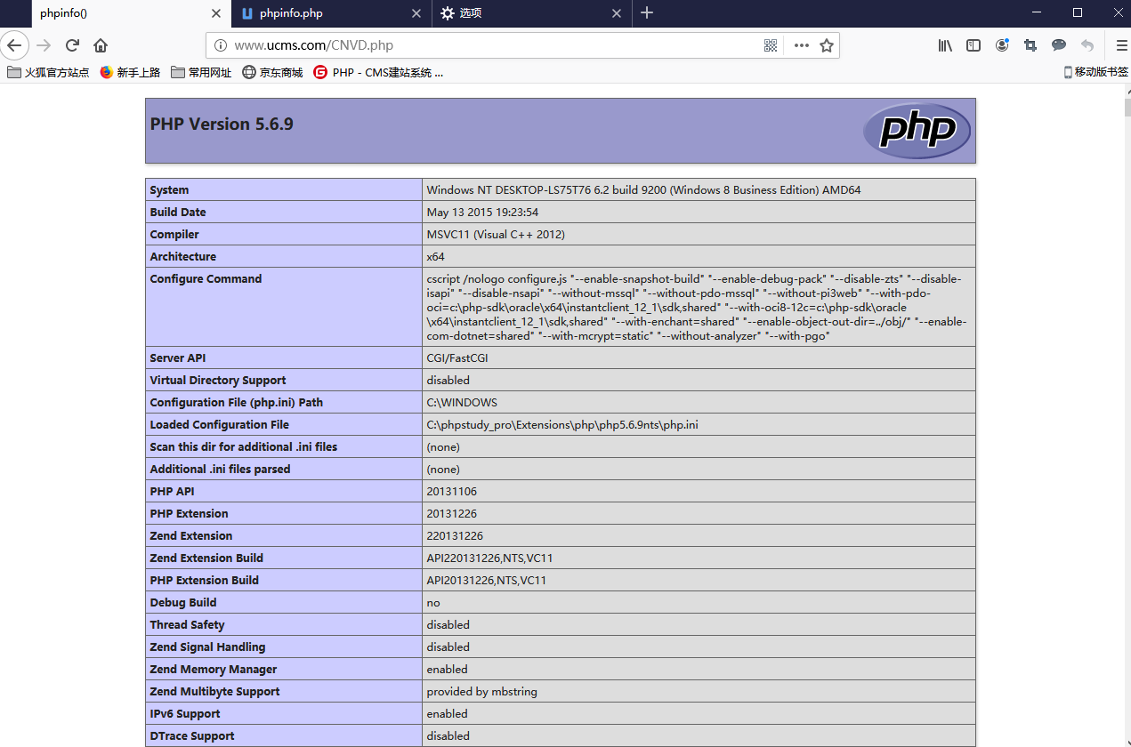Click the Server API value CGI/FastCGI

pos(457,357)
